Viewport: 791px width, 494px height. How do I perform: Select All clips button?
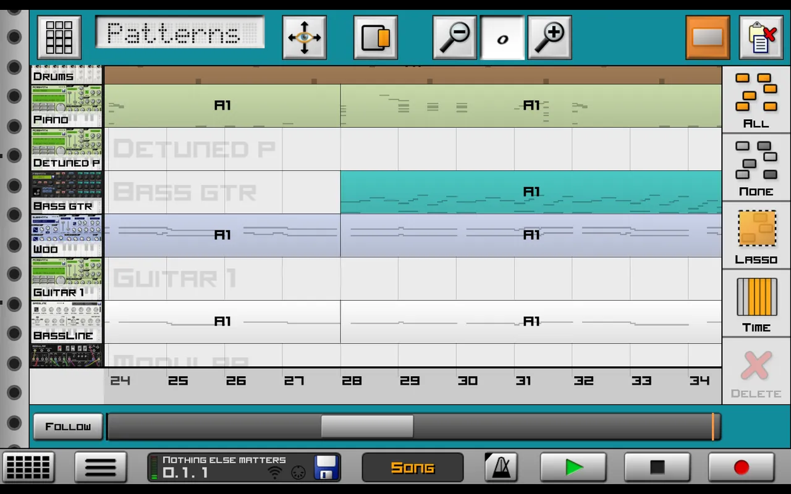pyautogui.click(x=756, y=99)
